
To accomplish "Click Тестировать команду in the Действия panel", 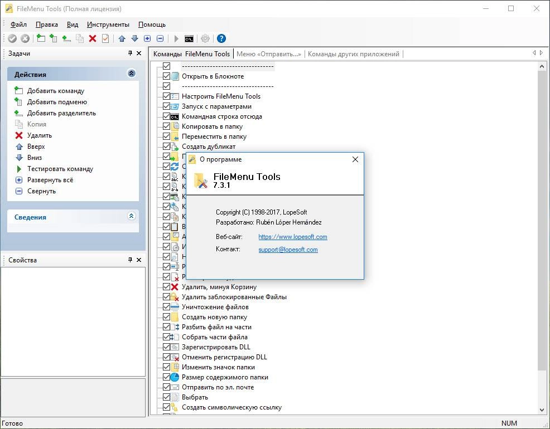I will point(60,169).
